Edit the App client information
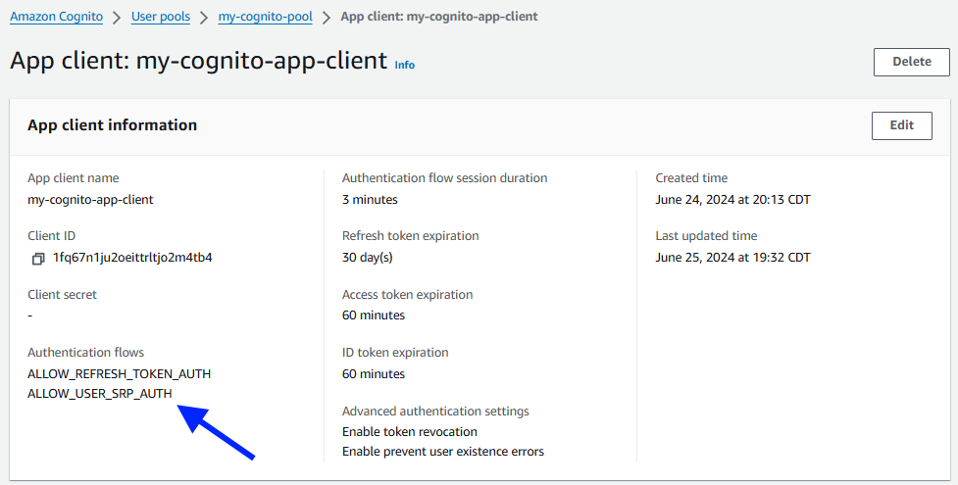 tap(902, 125)
